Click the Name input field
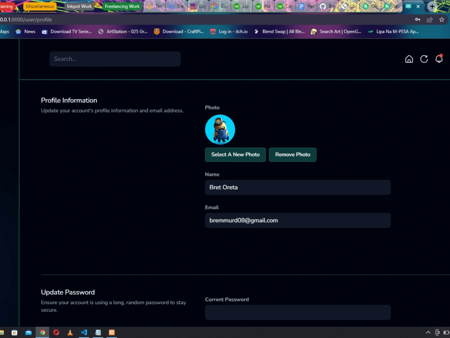Screen dimensions: 450x338 (297, 187)
